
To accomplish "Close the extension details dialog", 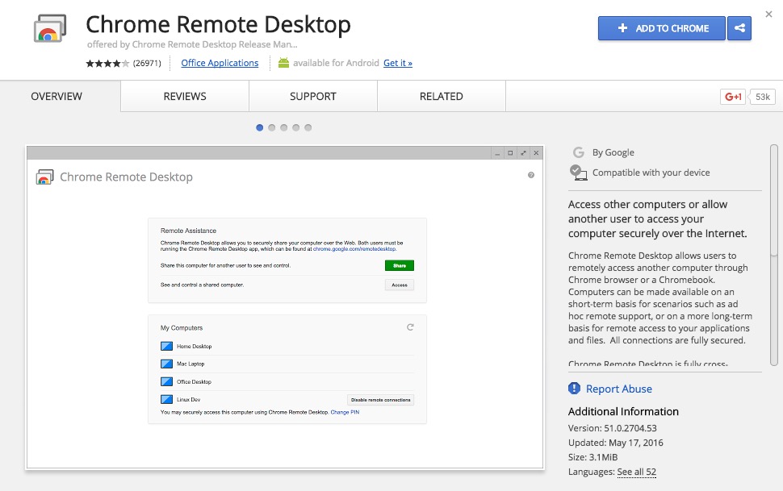I will [768, 14].
